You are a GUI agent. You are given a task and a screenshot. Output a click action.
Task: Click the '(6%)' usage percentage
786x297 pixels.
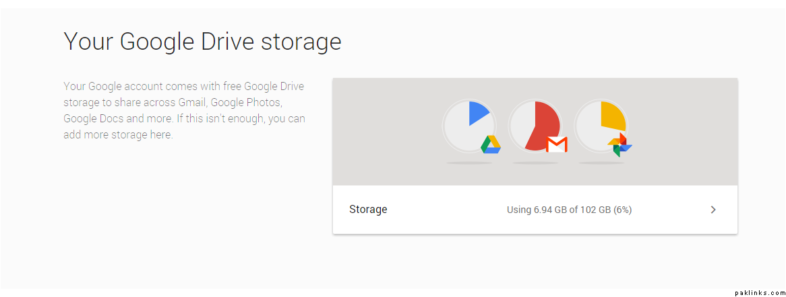pyautogui.click(x=622, y=210)
